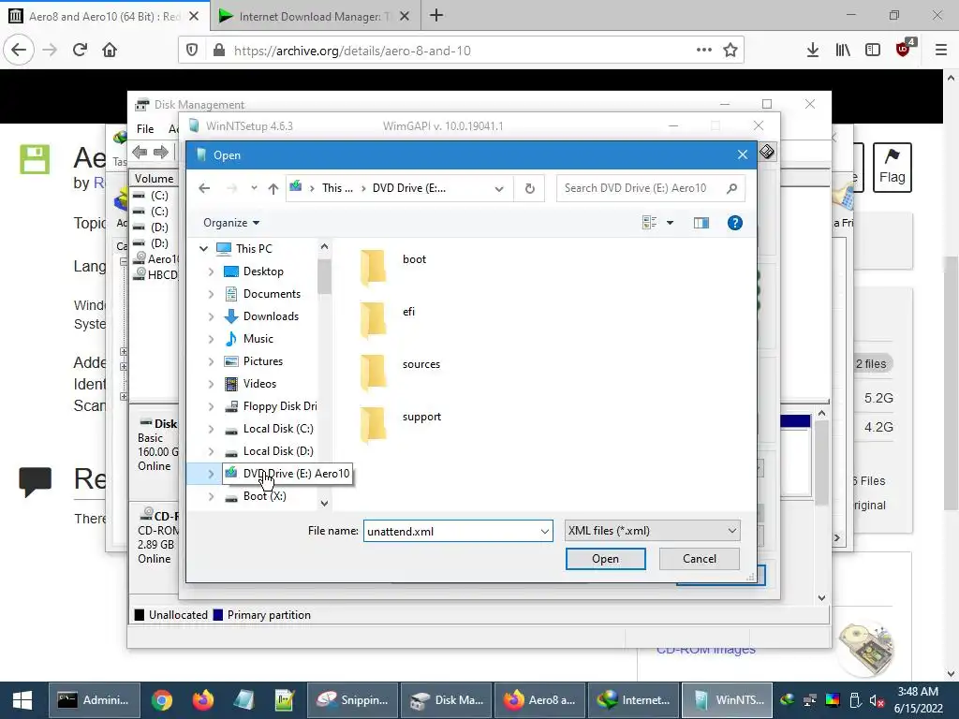Expand the DVD Drive (E:) Aero10 node
This screenshot has width=959, height=719.
(211, 474)
